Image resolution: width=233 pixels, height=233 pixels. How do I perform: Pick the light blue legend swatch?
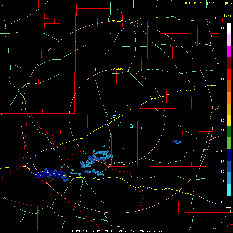tap(229, 178)
